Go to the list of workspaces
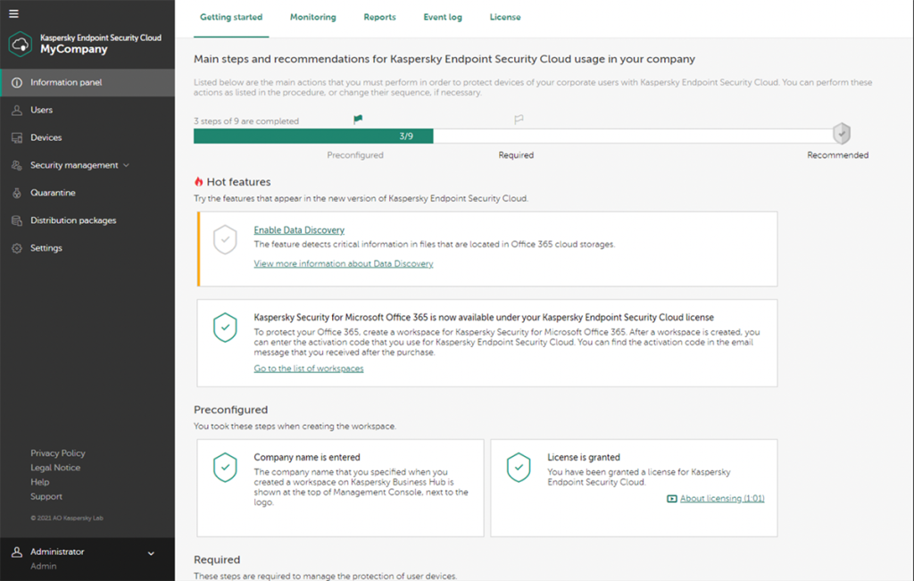Viewport: 914px width, 581px height. [308, 369]
